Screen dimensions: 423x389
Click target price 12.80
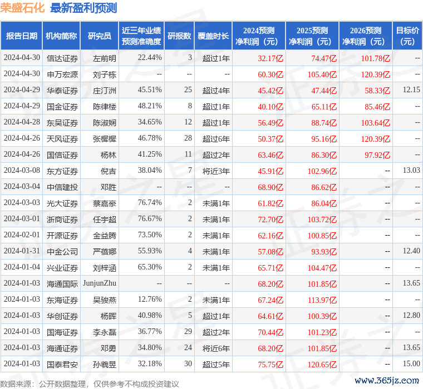pos(411,315)
